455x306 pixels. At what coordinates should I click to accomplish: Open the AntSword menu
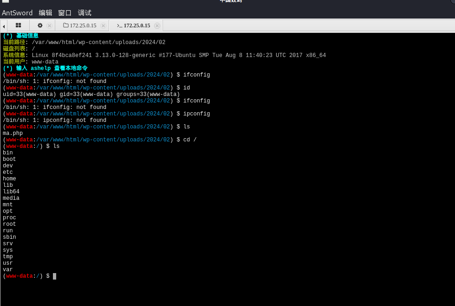(x=17, y=13)
